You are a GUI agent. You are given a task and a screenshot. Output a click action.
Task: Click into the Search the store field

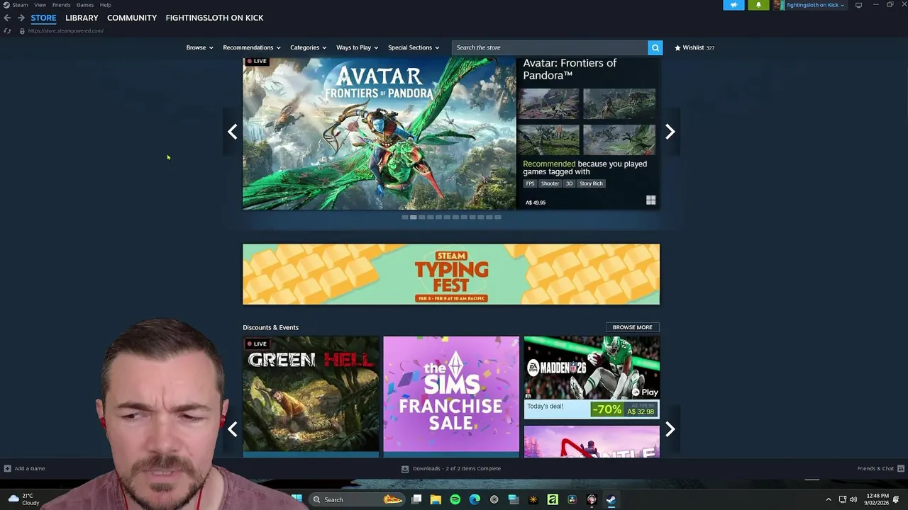[x=550, y=47]
